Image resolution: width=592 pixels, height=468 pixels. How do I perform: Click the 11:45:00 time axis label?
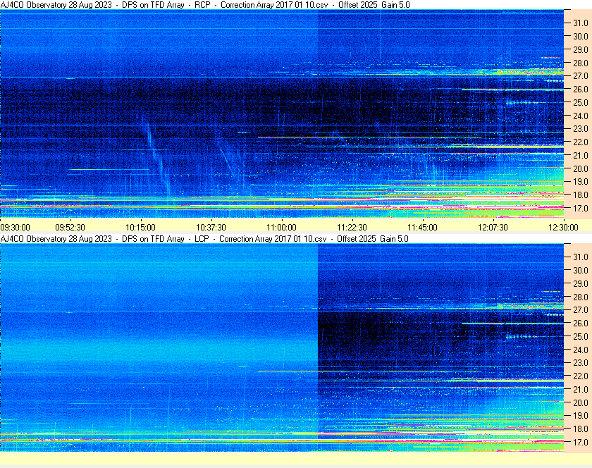click(423, 227)
